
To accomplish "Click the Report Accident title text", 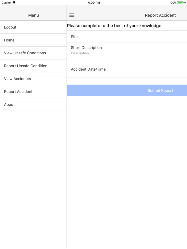I will pyautogui.click(x=160, y=15).
